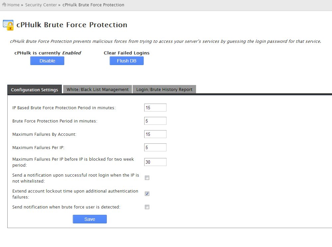Click the 'Maximum Failures By Account:' label
This screenshot has height=247, width=332.
[x=44, y=134]
